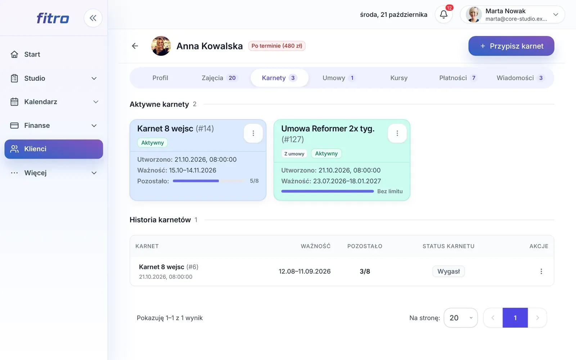Open the Wiadomości tab
Screen dimensions: 576x360
tap(520, 78)
